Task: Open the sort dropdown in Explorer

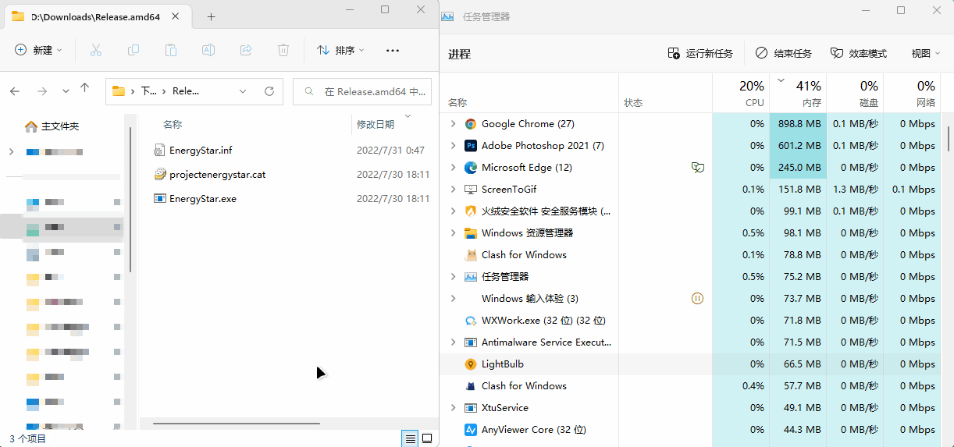Action: tap(341, 50)
